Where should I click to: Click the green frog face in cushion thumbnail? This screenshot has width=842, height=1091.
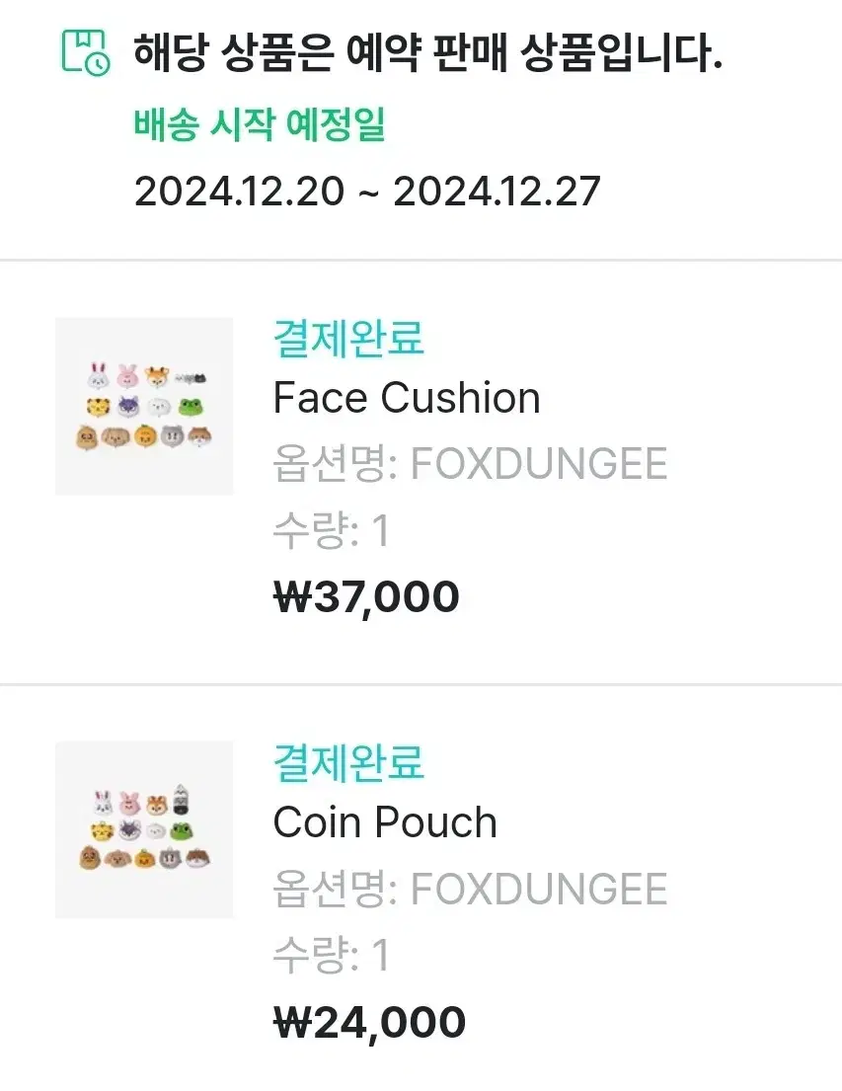tap(190, 407)
